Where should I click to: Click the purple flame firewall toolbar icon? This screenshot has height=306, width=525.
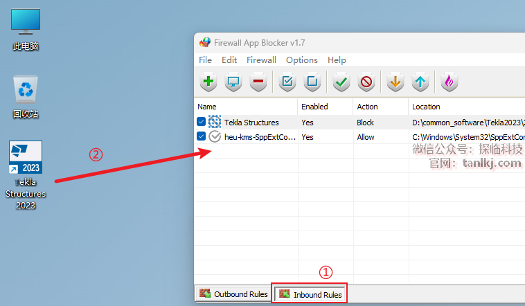(450, 82)
